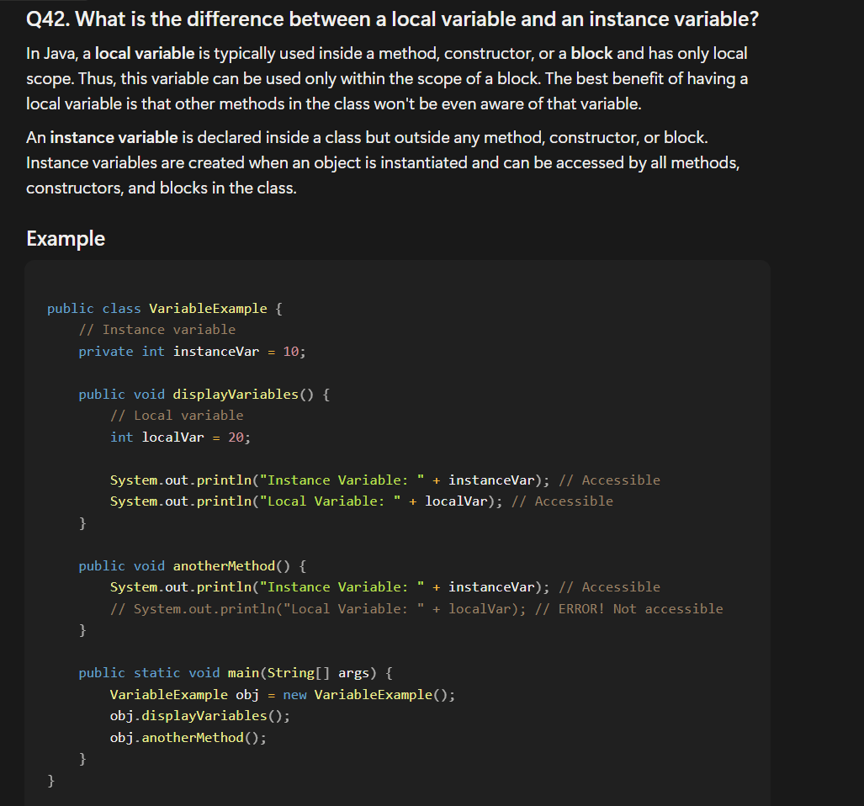Click the sentence starting 'Instance variables are created'
The height and width of the screenshot is (806, 864).
(x=383, y=175)
